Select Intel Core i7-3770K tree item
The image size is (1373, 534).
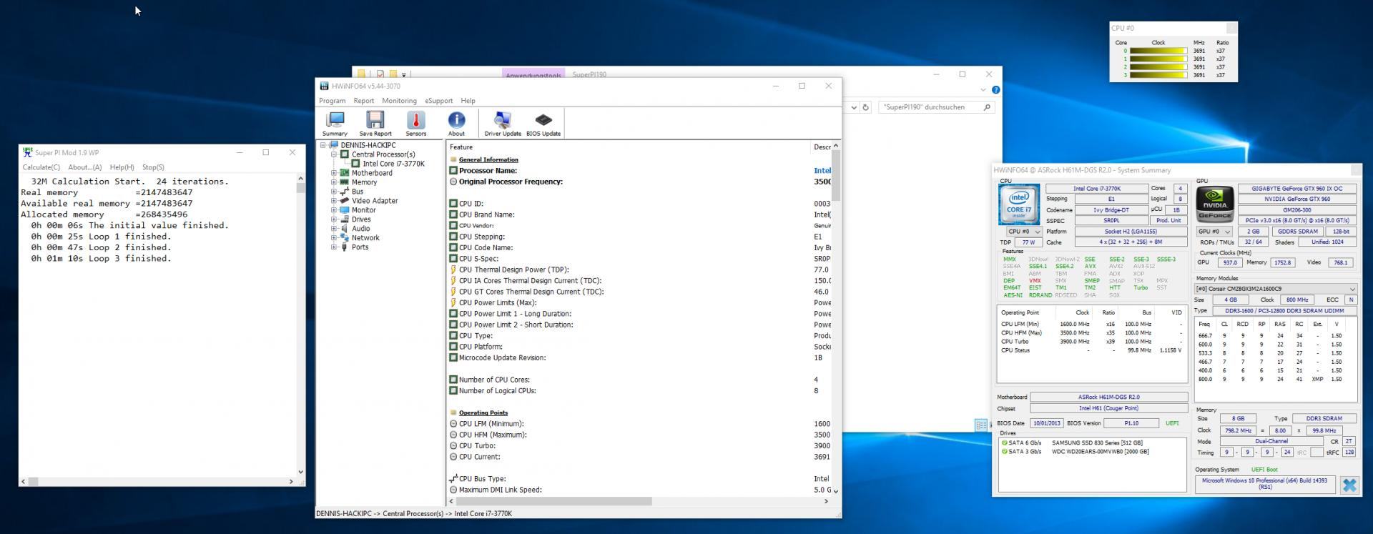(x=393, y=164)
